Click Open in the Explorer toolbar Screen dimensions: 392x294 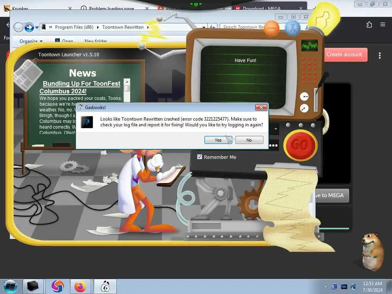click(64, 41)
